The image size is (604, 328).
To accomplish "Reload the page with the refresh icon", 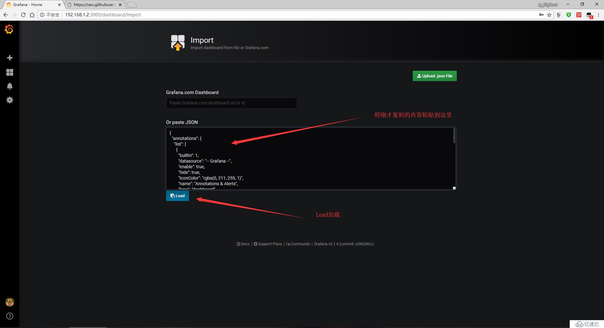I will point(23,15).
